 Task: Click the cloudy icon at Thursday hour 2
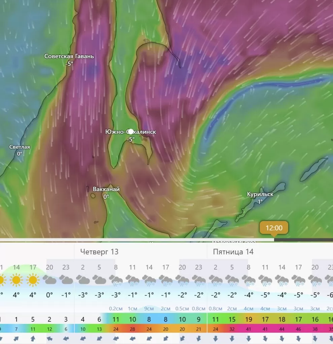pos(83,280)
